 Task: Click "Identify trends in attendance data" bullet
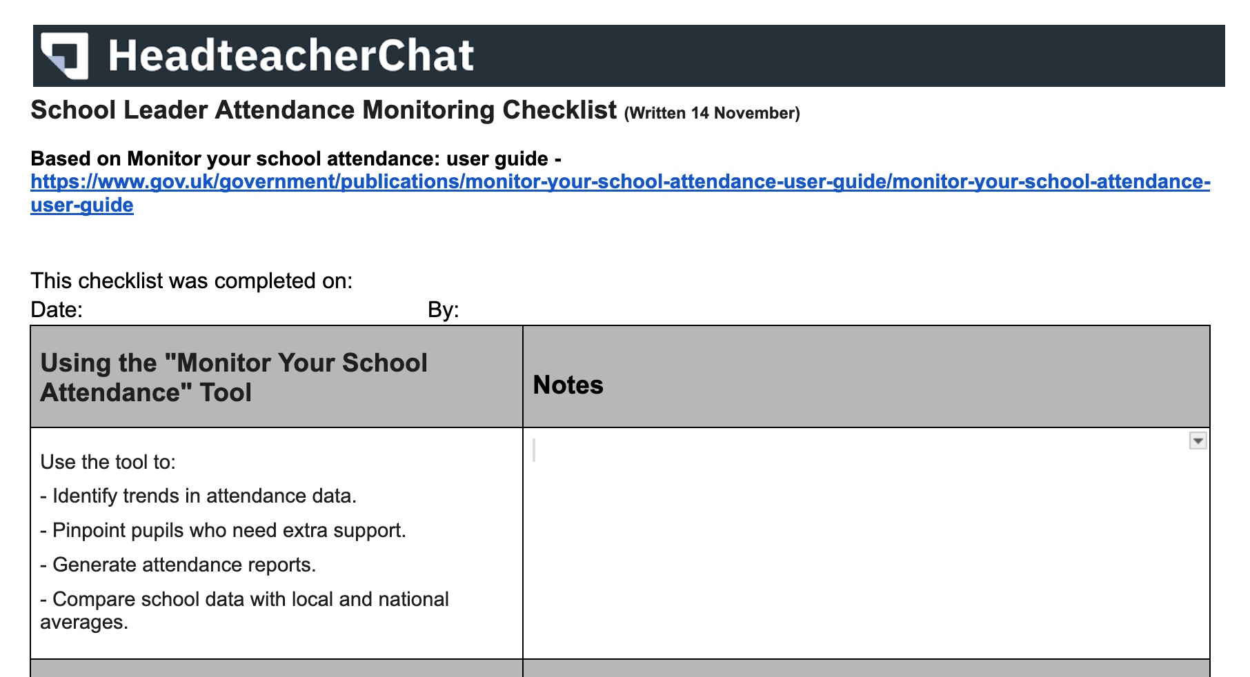pyautogui.click(x=199, y=496)
